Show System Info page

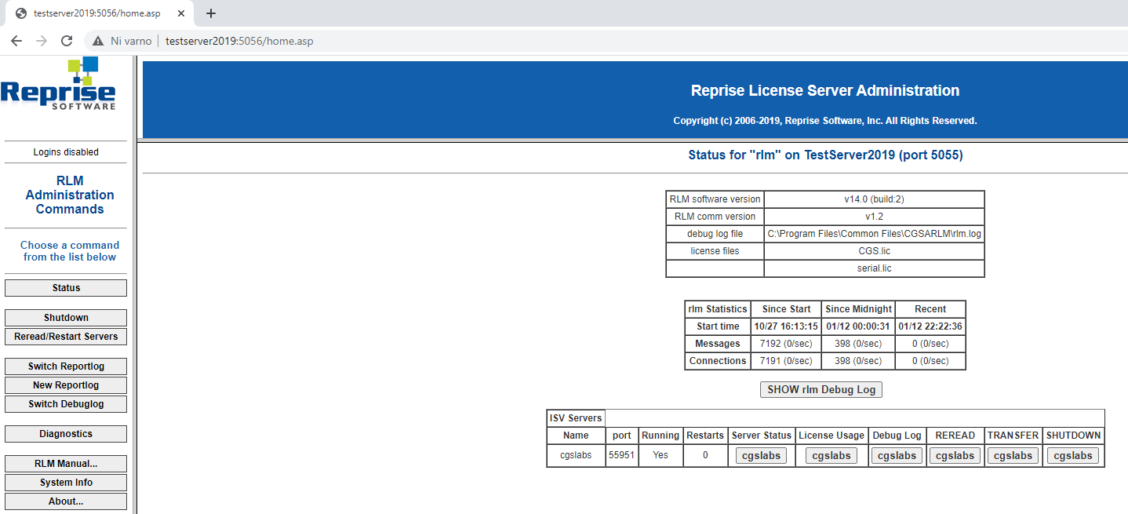tap(66, 483)
